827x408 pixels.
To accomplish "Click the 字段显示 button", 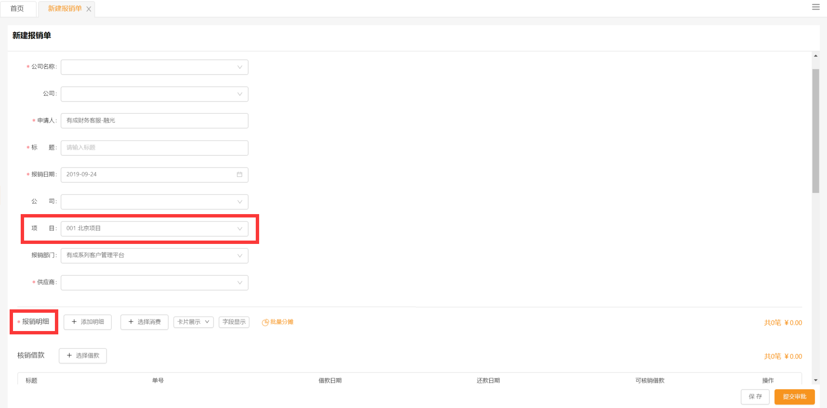I will pyautogui.click(x=234, y=322).
